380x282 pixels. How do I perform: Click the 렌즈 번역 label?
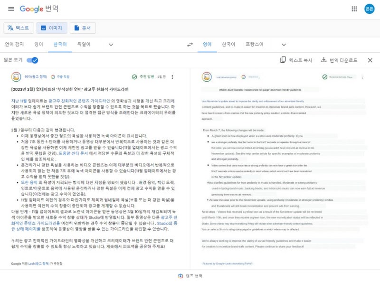(x=194, y=276)
